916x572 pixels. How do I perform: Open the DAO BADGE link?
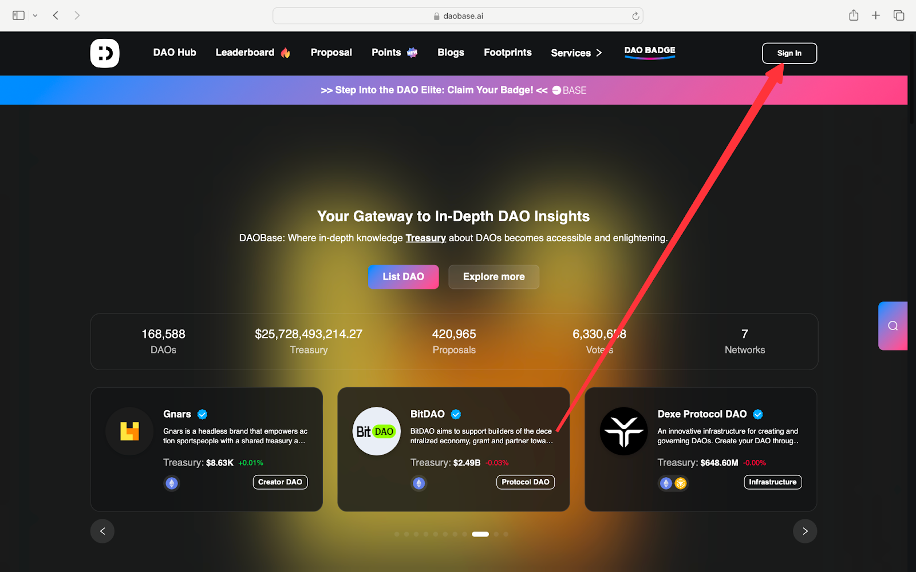click(x=650, y=51)
